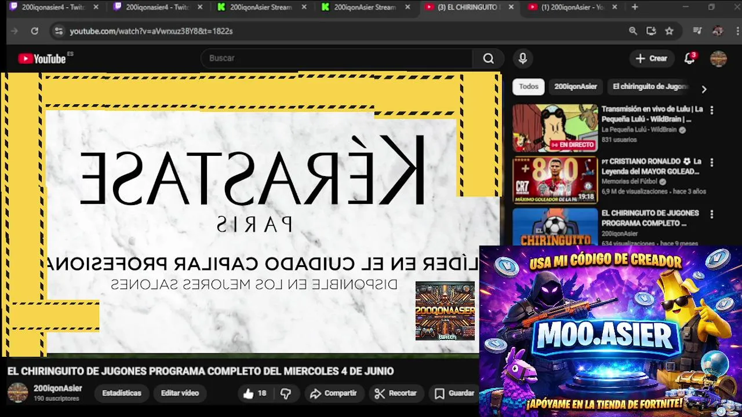Start voice search with the microphone icon

tap(522, 58)
